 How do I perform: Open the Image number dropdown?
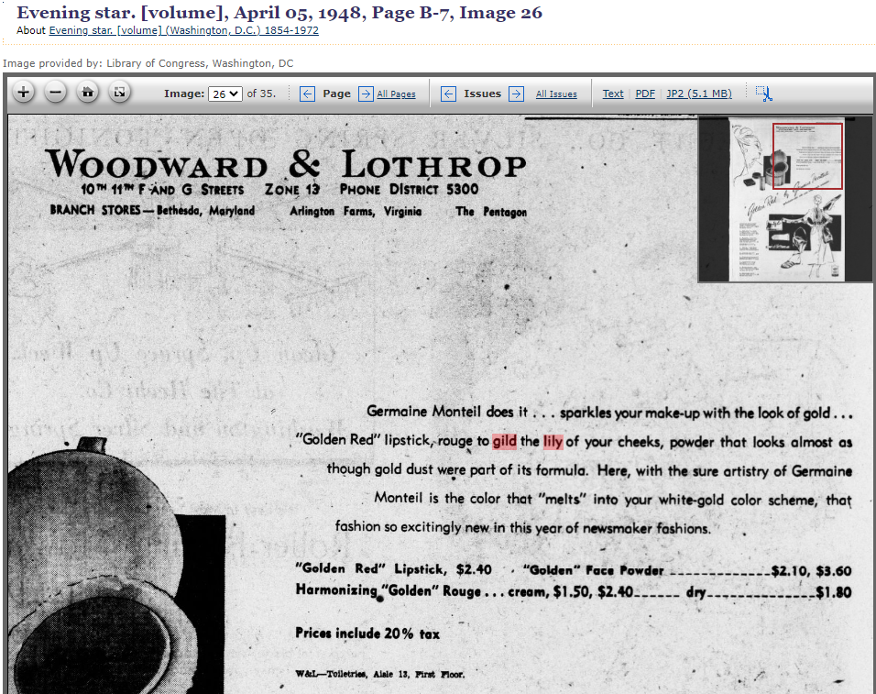pos(225,94)
